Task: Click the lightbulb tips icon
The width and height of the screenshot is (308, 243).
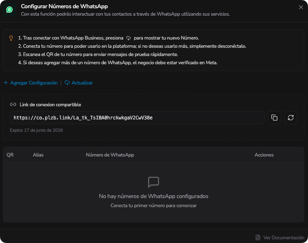Action: click(x=11, y=38)
